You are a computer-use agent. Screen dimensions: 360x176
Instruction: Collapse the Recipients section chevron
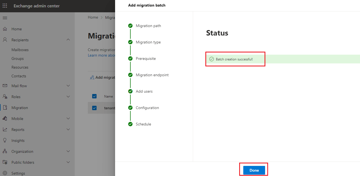click(68, 40)
